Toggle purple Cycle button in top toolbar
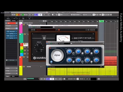This screenshot has height=92, width=123. pos(36,15)
